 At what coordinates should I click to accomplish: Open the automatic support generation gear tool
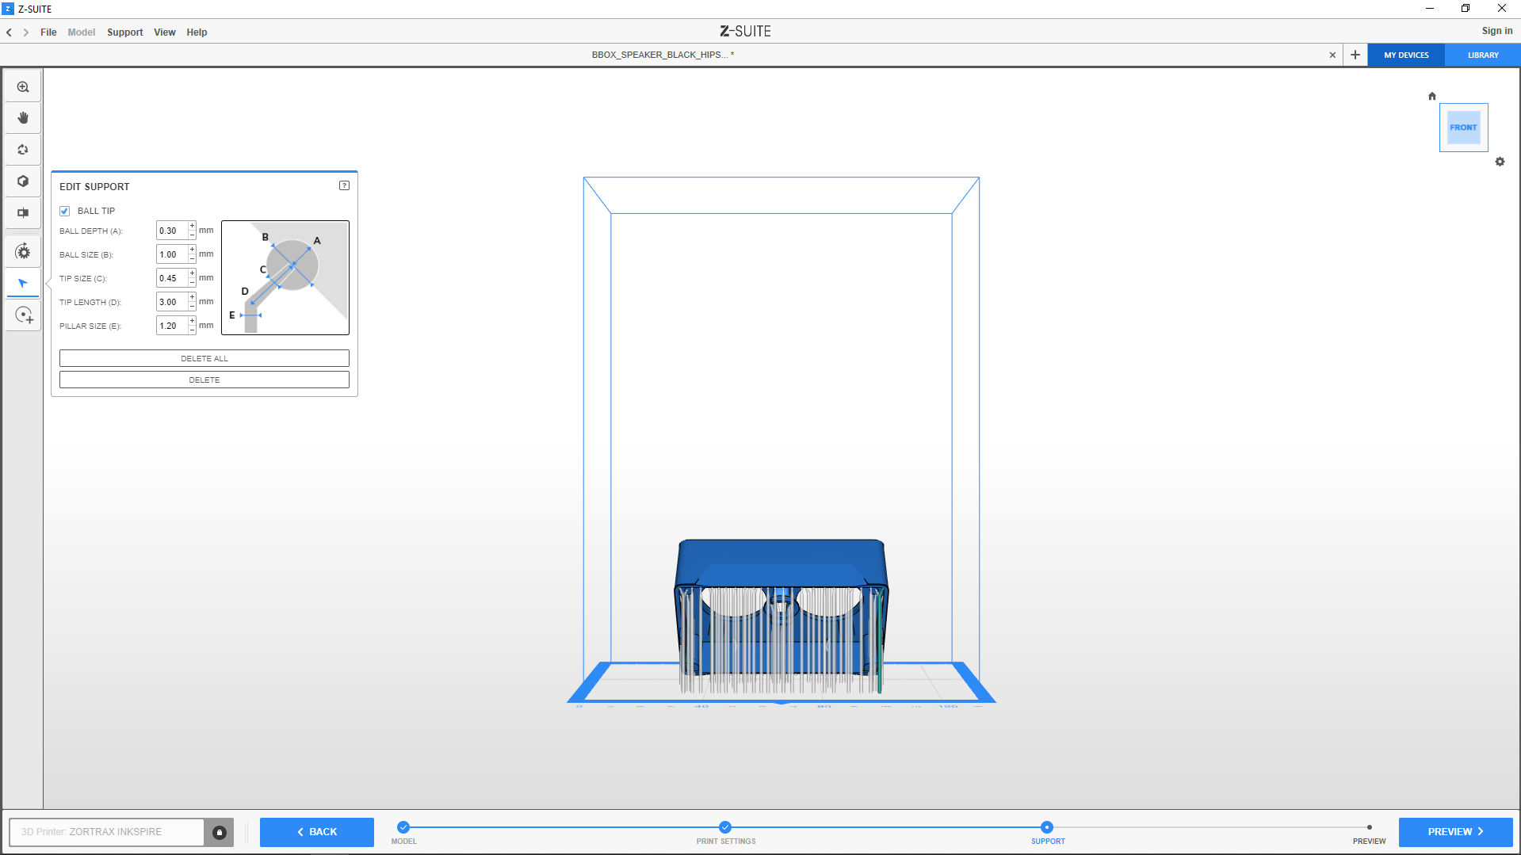click(x=23, y=252)
